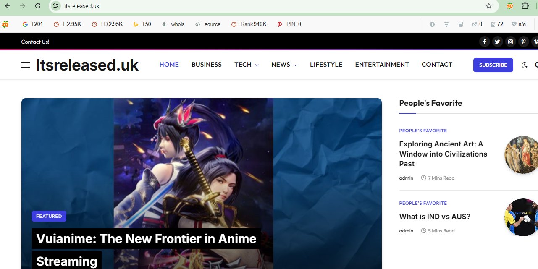This screenshot has height=269, width=538.
Task: Open the browser extensions puzzle icon
Action: click(x=525, y=6)
